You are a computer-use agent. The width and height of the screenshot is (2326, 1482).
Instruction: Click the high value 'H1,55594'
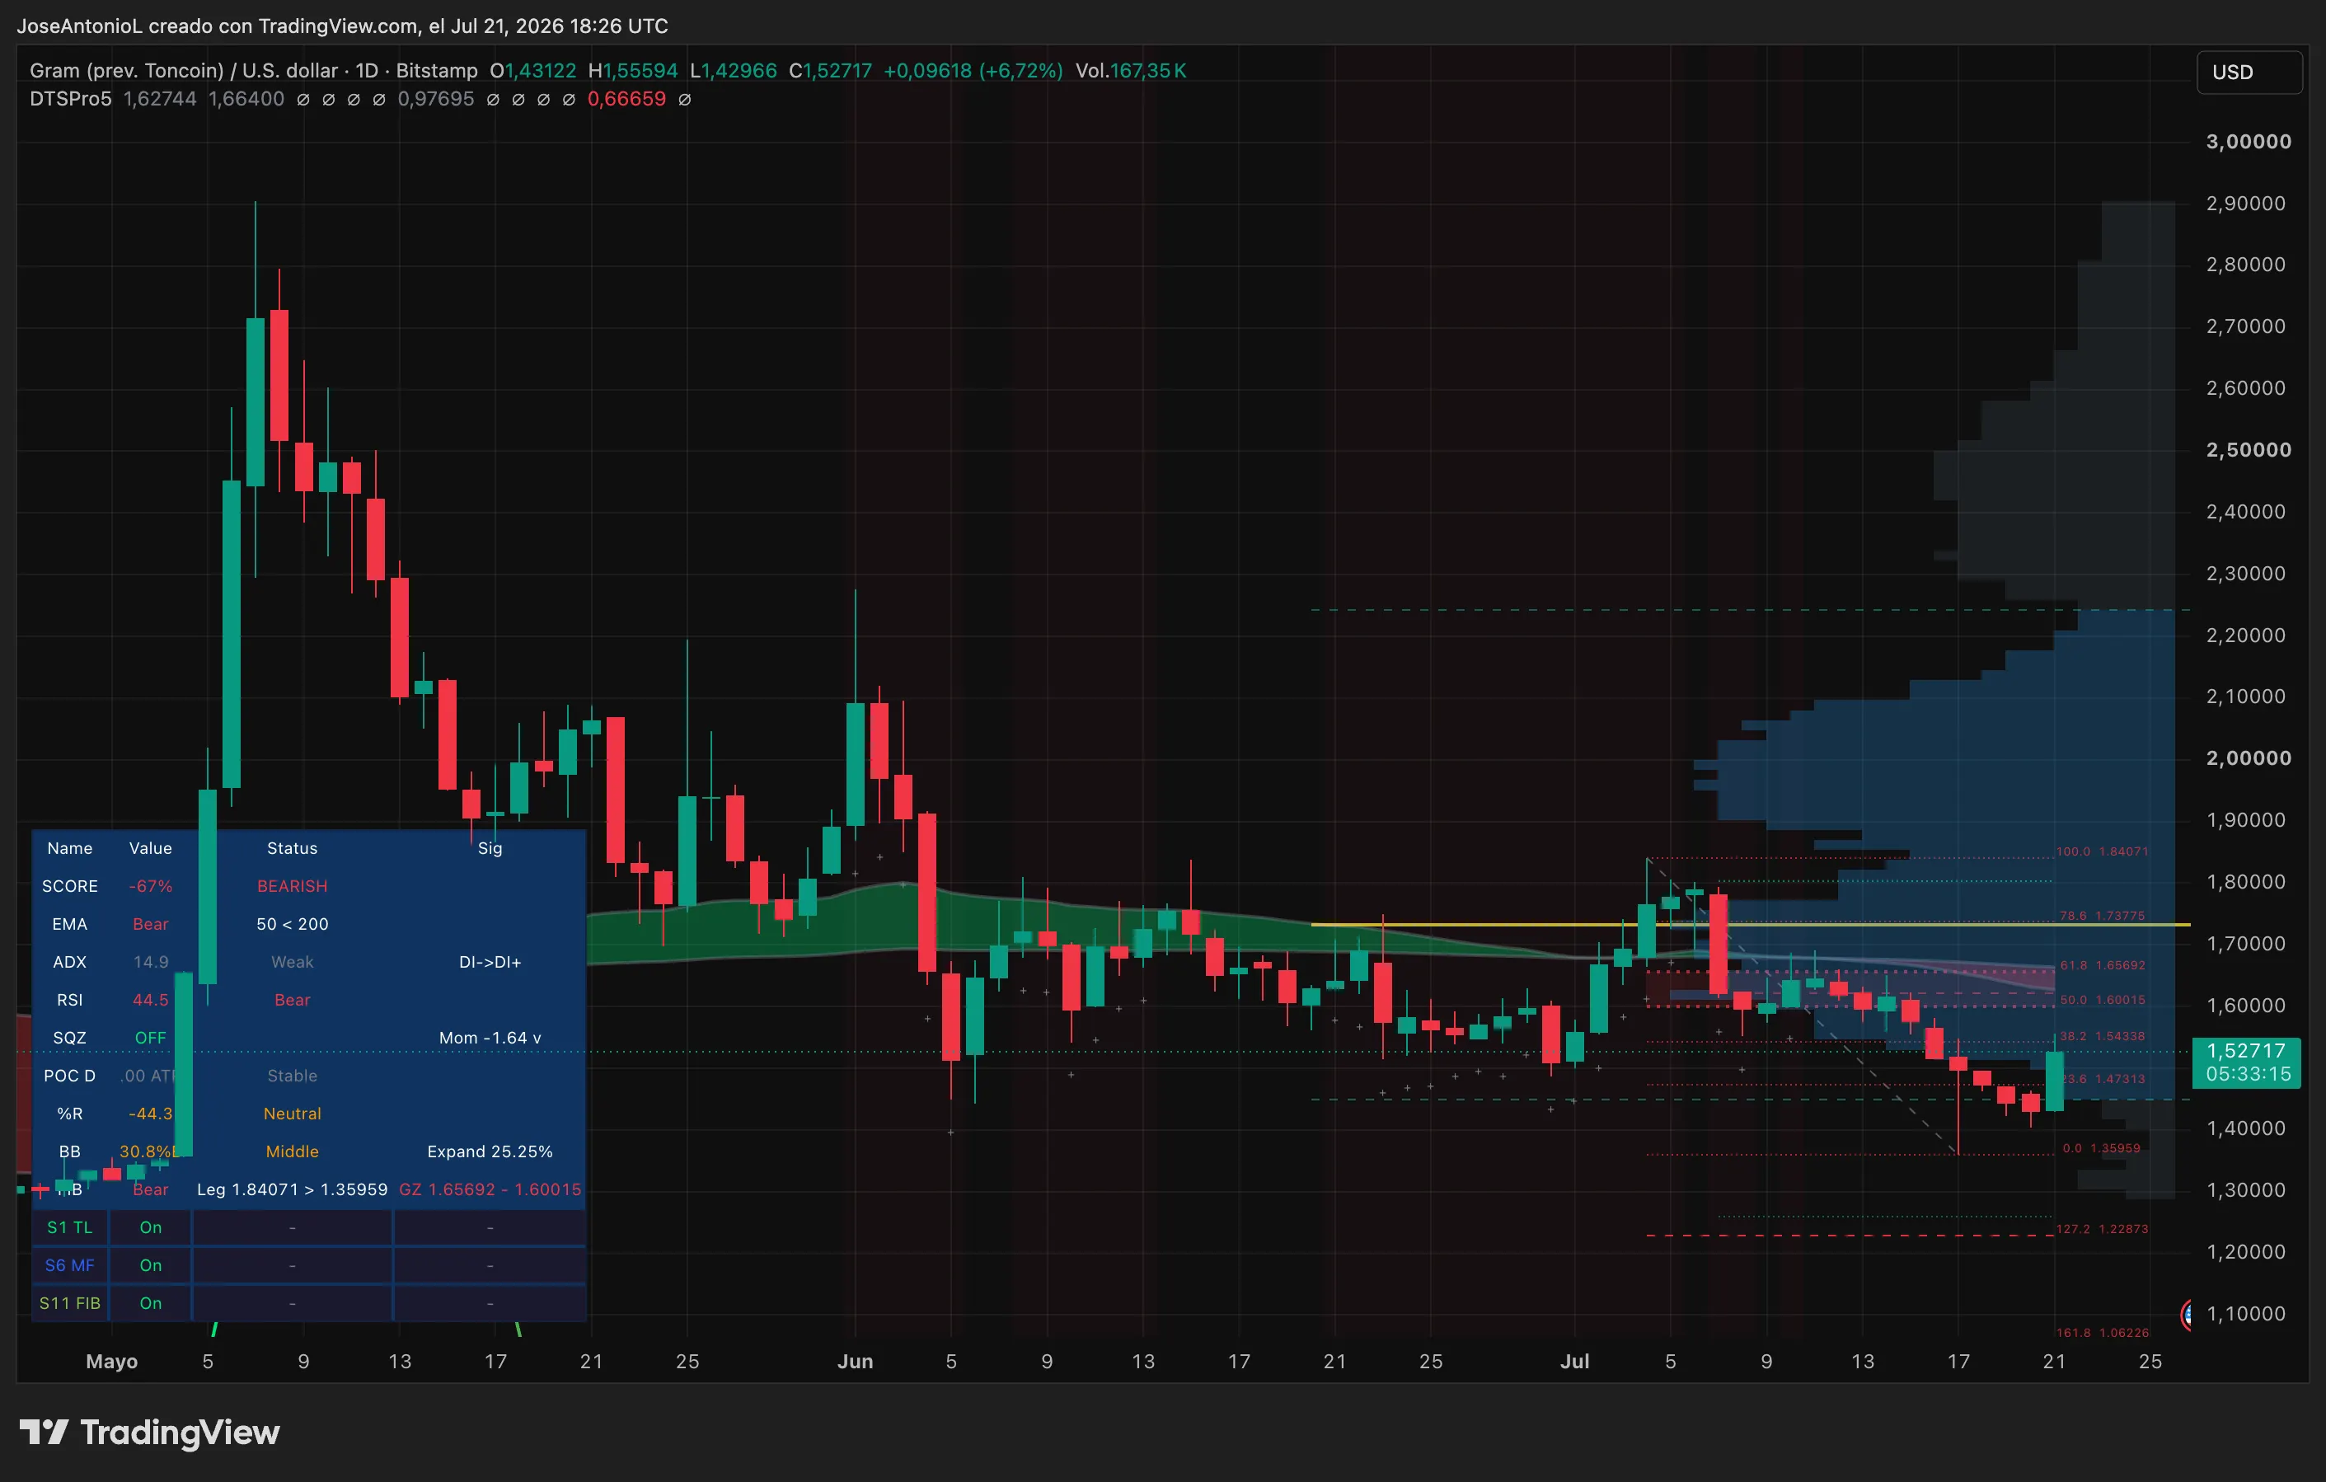pyautogui.click(x=633, y=71)
